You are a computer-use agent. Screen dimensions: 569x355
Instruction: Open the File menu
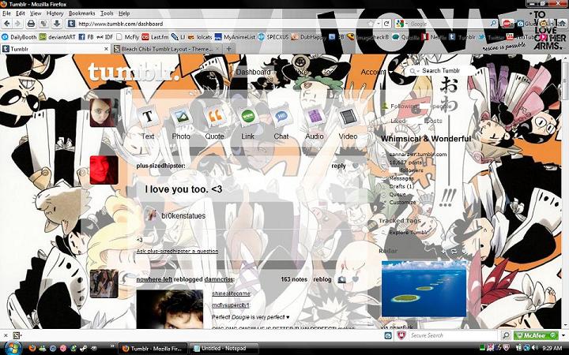click(6, 13)
